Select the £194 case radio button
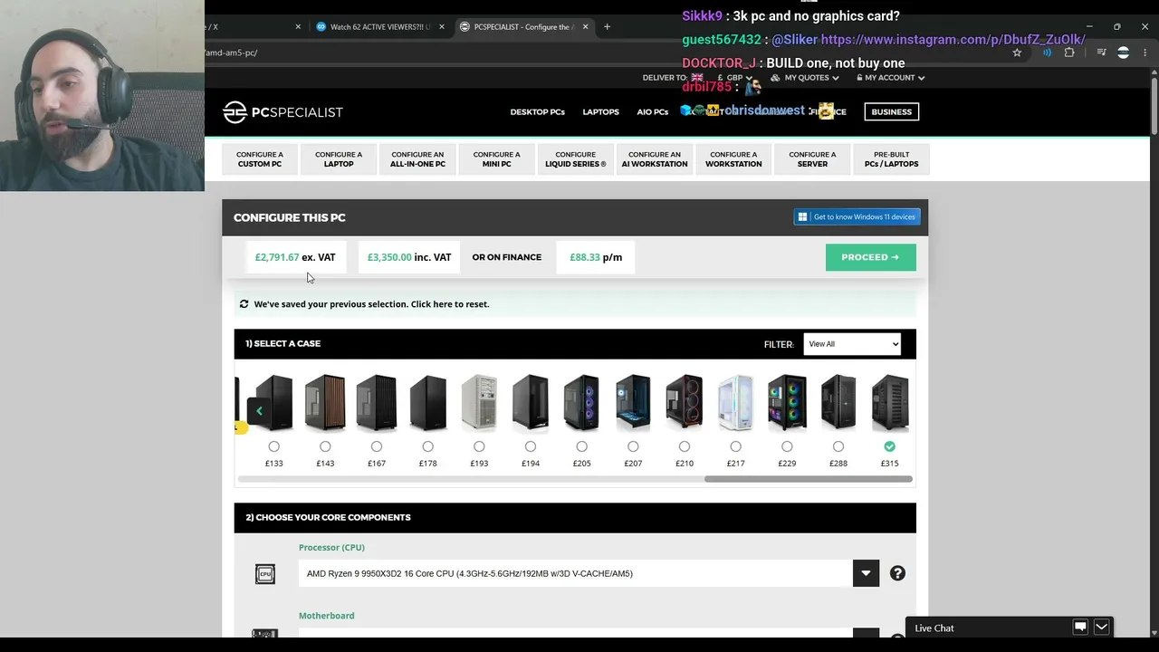Viewport: 1159px width, 652px height. click(x=531, y=446)
